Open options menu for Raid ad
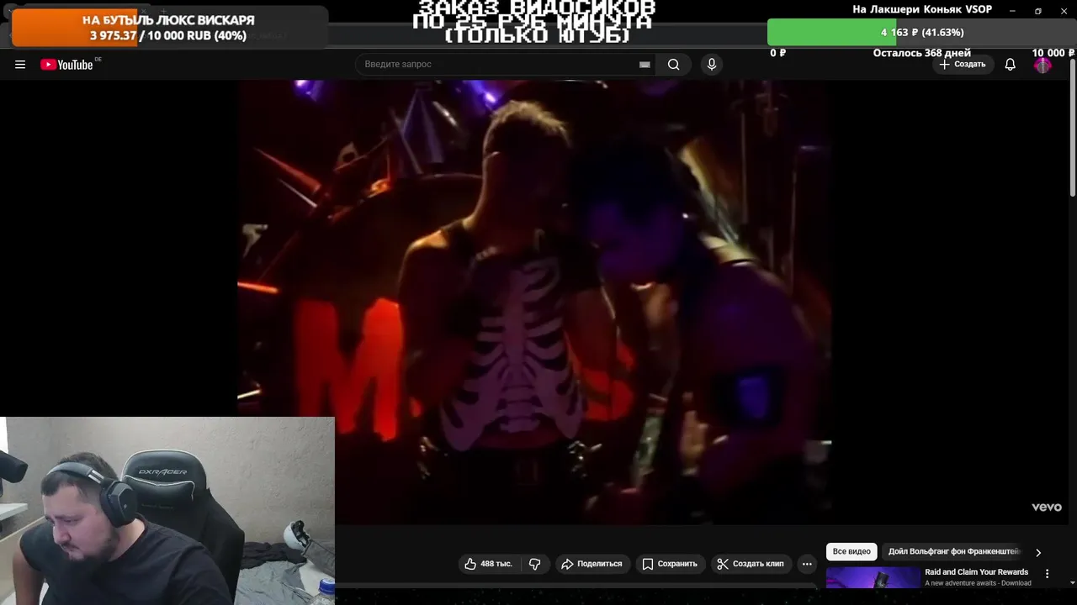Image resolution: width=1077 pixels, height=605 pixels. (x=1047, y=574)
